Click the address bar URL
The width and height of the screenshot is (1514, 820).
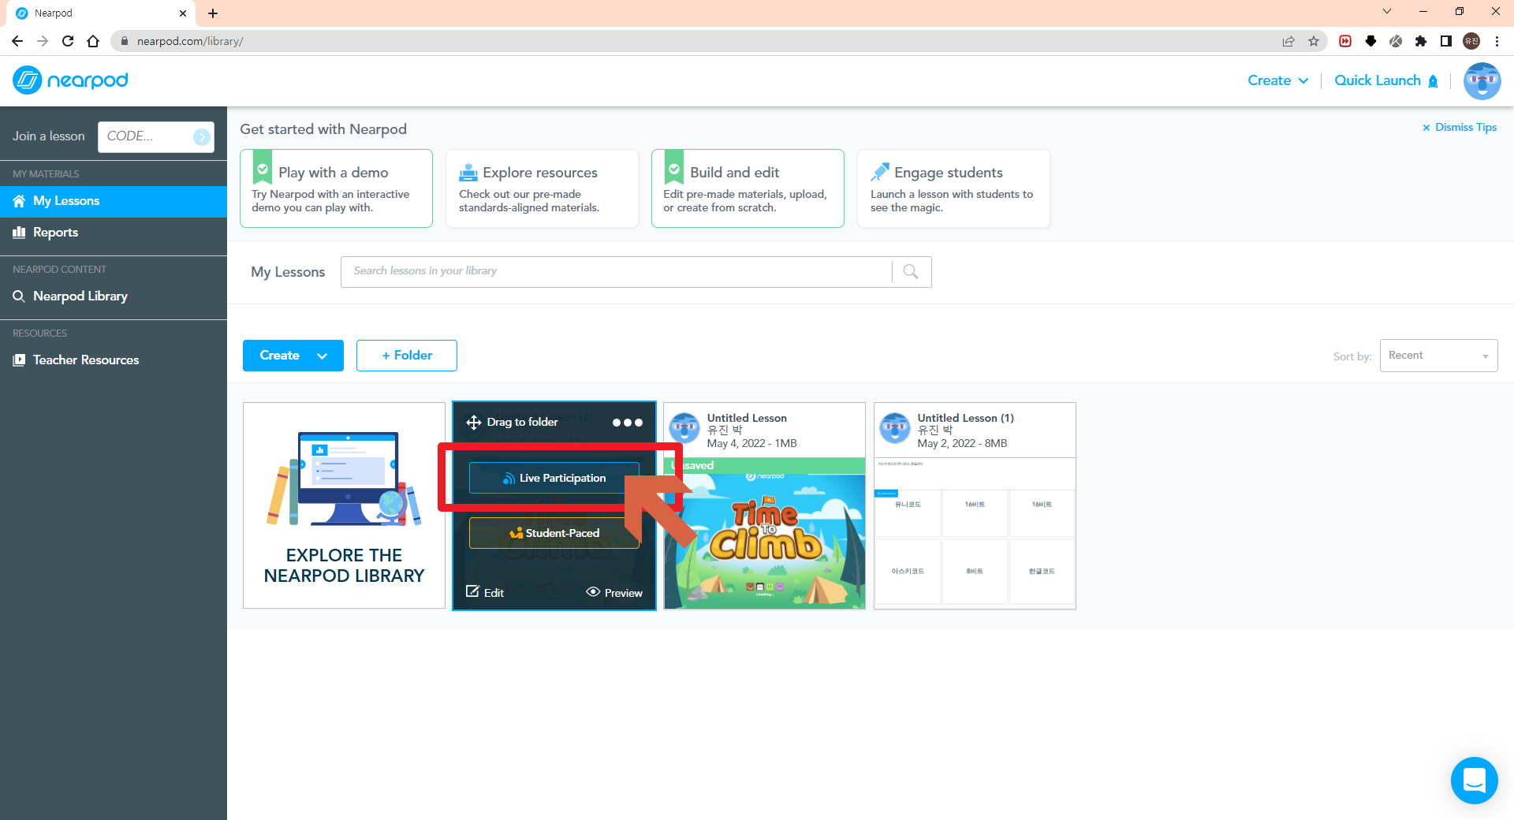pyautogui.click(x=190, y=41)
